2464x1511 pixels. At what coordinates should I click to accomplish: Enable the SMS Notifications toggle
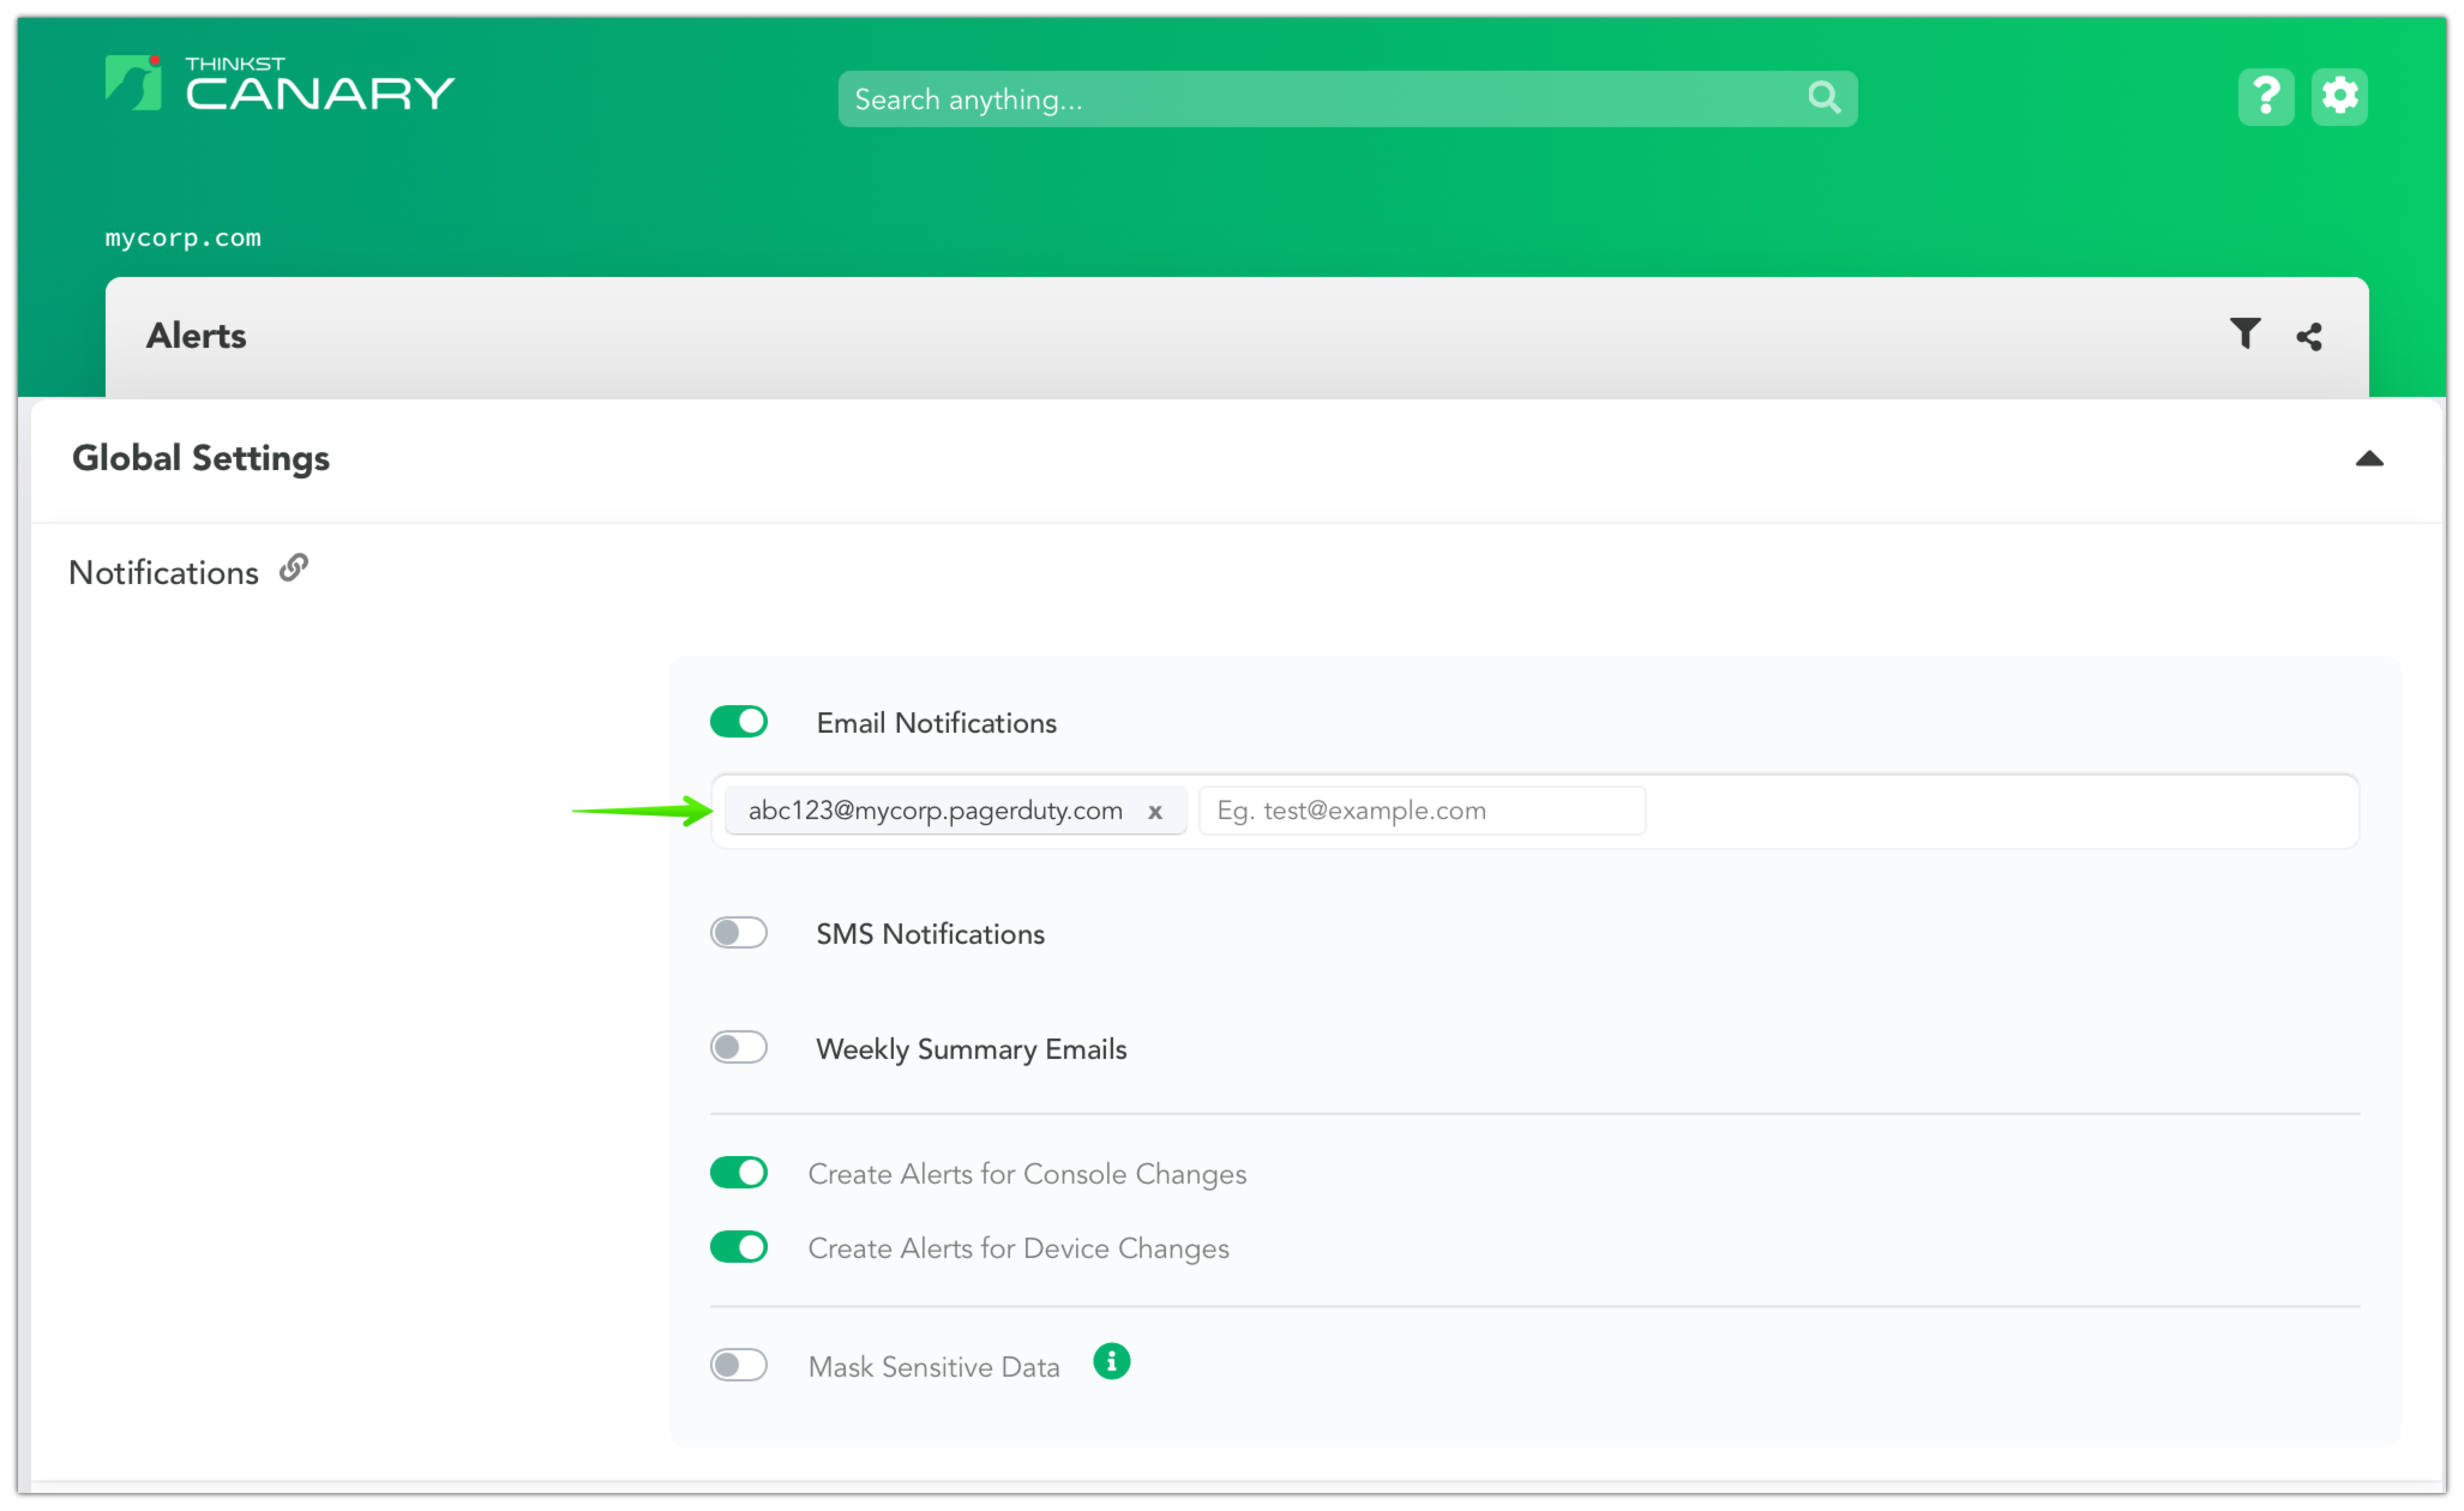(739, 932)
